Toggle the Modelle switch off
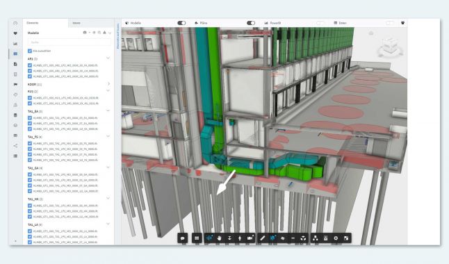 [x=181, y=23]
